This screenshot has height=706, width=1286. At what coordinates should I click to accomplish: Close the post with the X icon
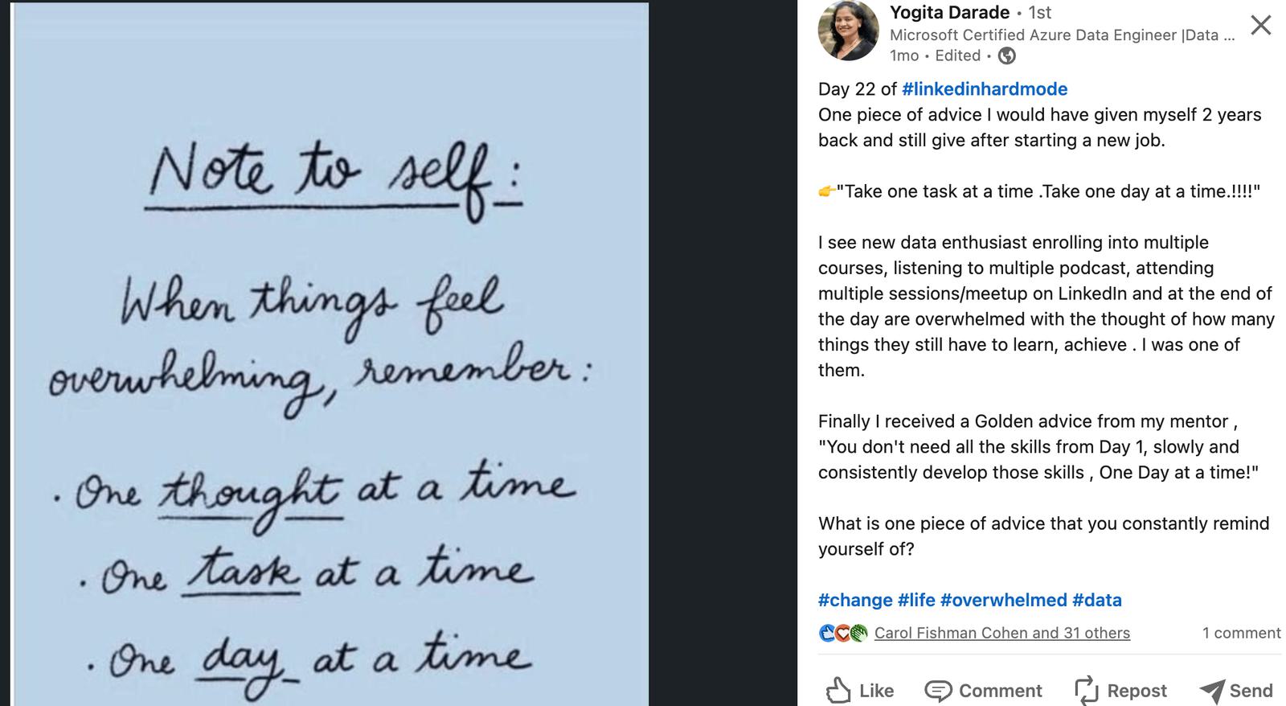click(x=1261, y=25)
